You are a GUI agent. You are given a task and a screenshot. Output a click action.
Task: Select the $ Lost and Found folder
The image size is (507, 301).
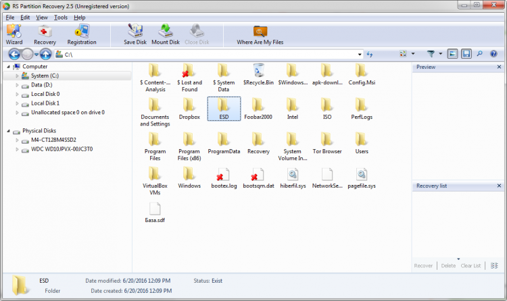click(189, 78)
